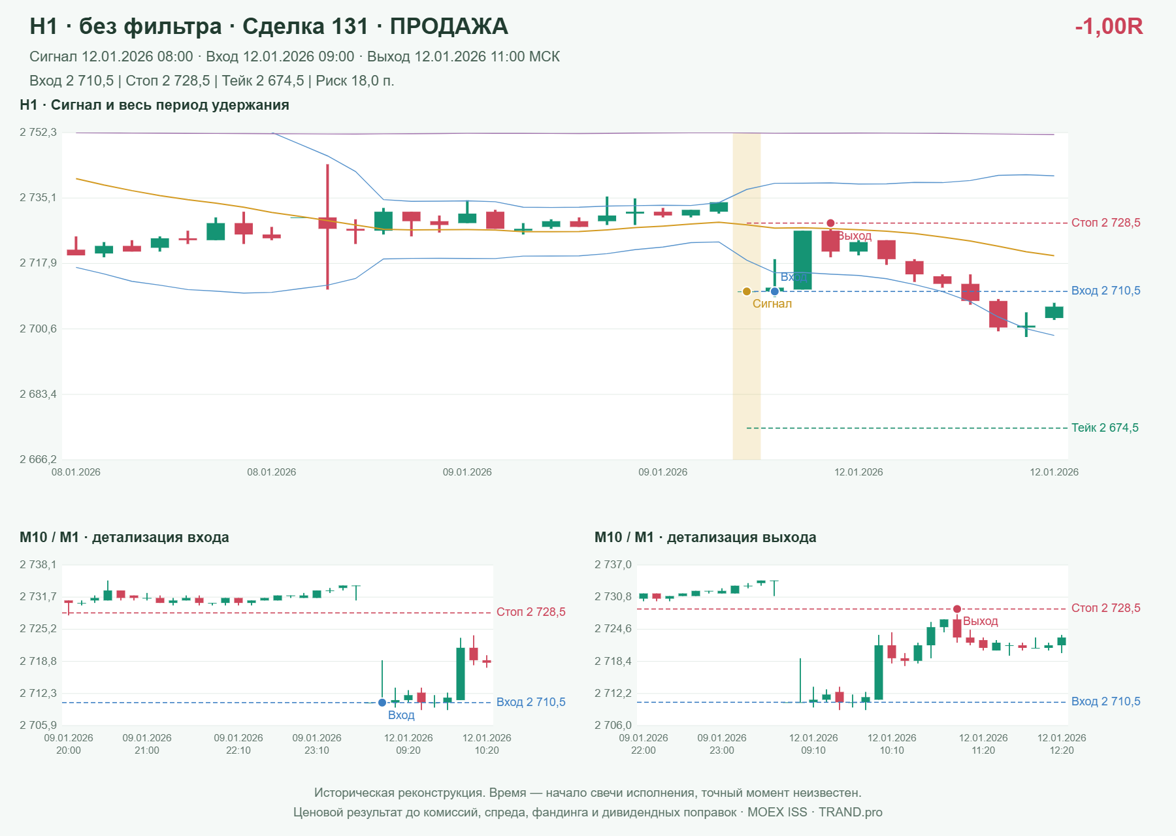1176x836 pixels.
Task: Click the '2 737,0' axis label
Action: [x=613, y=565]
